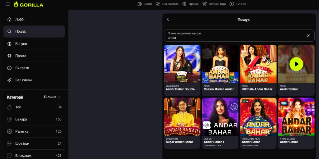Open Ultimate Andar Bahar game thumbnail
Viewport: 319px width, 159px height.
point(258,64)
